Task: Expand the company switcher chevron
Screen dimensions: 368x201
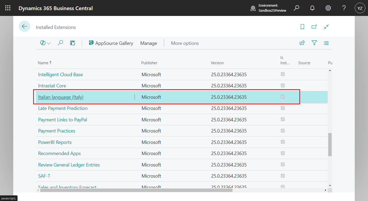Action: click(x=48, y=43)
